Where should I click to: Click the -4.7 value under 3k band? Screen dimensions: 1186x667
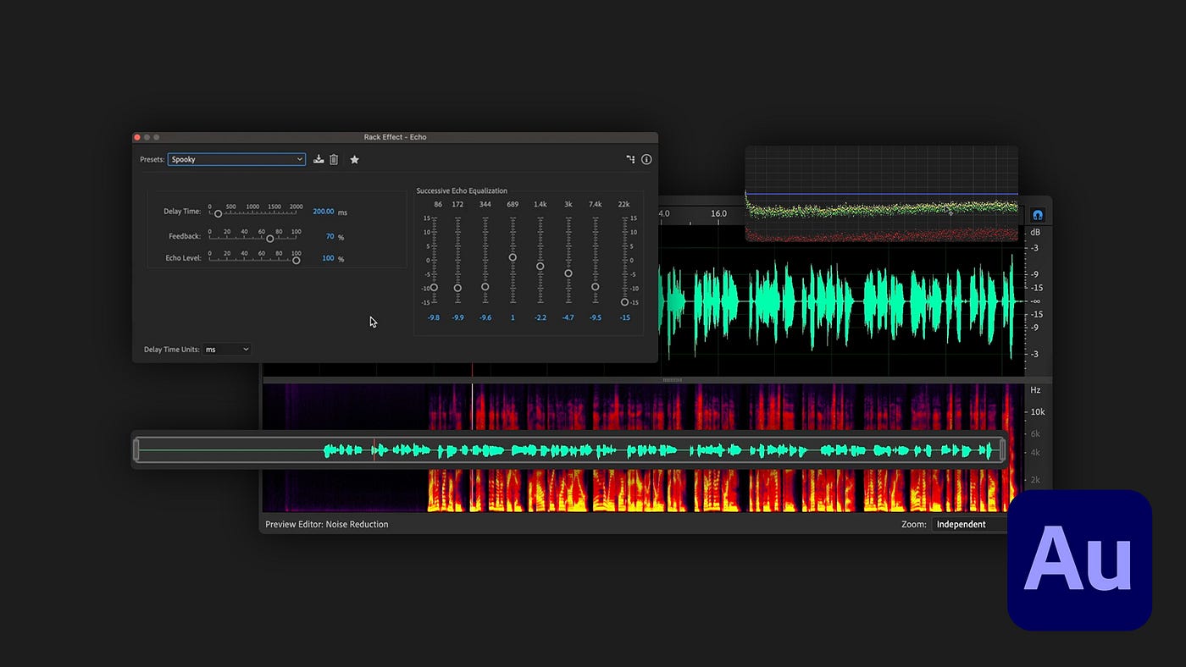(568, 317)
